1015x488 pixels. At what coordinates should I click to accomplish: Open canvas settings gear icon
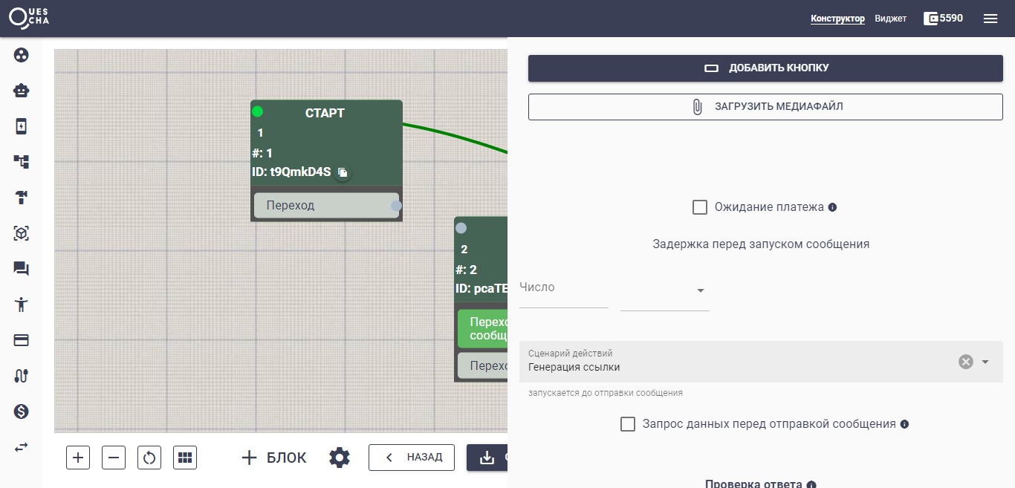(x=340, y=458)
